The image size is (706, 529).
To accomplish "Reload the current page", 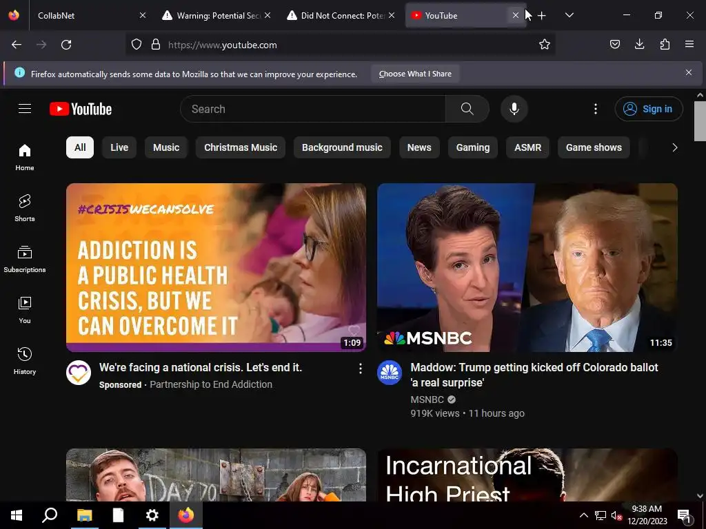I will 66,45.
